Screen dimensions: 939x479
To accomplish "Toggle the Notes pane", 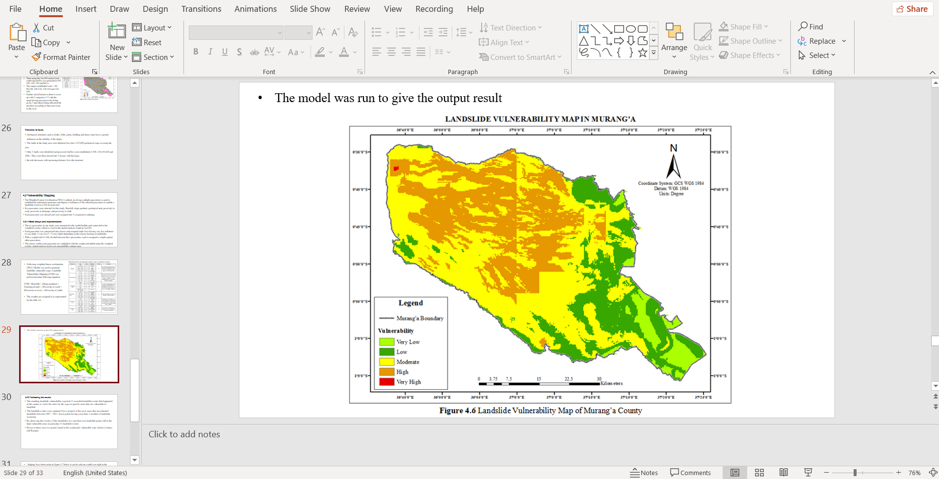I will pyautogui.click(x=644, y=473).
